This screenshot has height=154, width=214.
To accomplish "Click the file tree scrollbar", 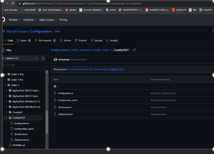I will 47,122.
